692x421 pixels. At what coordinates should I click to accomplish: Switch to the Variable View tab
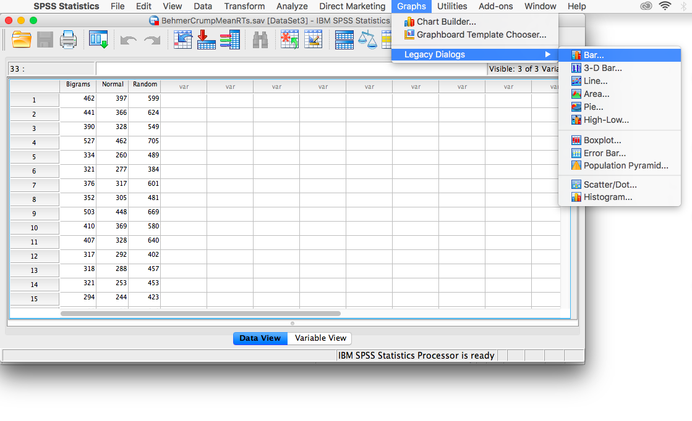tap(320, 338)
